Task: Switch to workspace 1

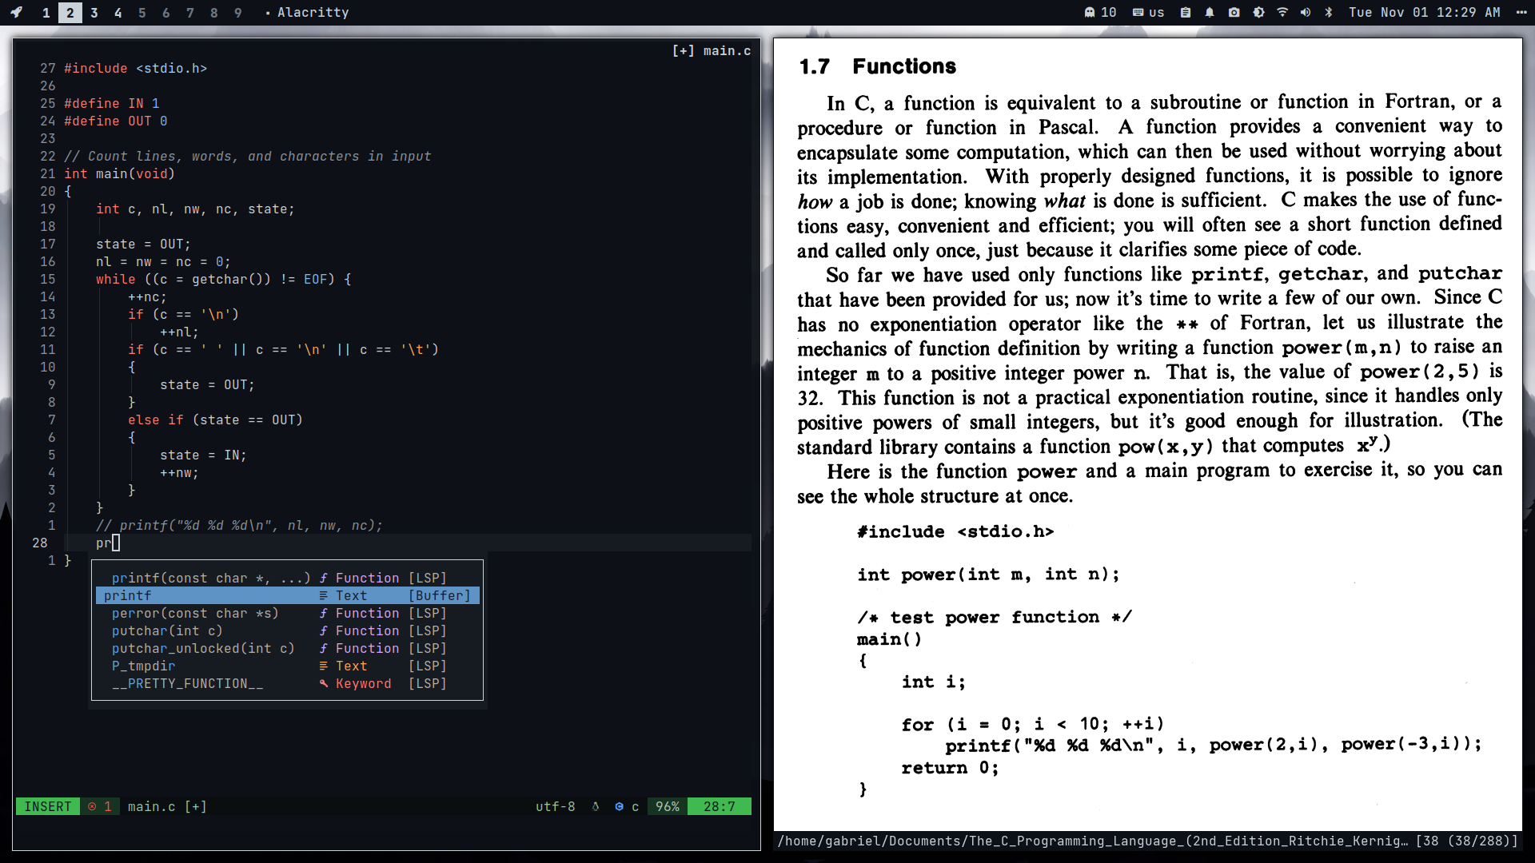Action: tap(46, 13)
